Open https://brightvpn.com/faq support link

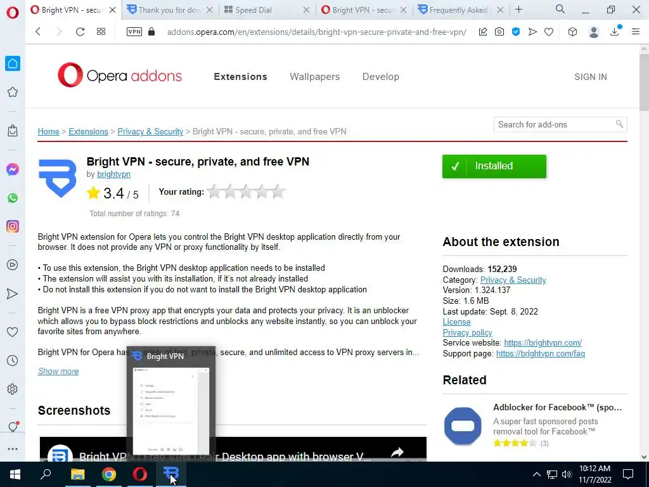click(x=540, y=354)
